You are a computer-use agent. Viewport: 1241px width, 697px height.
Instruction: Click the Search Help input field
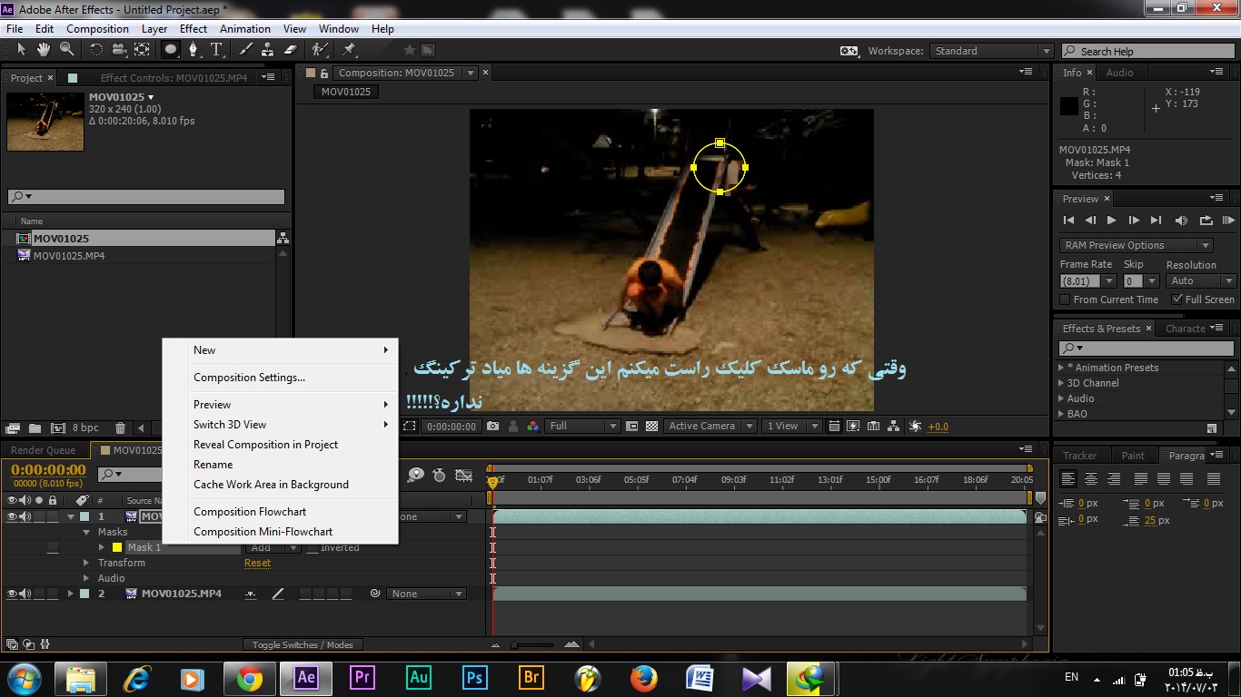pos(1148,52)
